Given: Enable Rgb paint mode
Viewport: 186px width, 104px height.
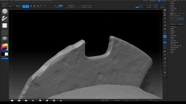Looking at the screenshot, I should (x=45, y=5).
